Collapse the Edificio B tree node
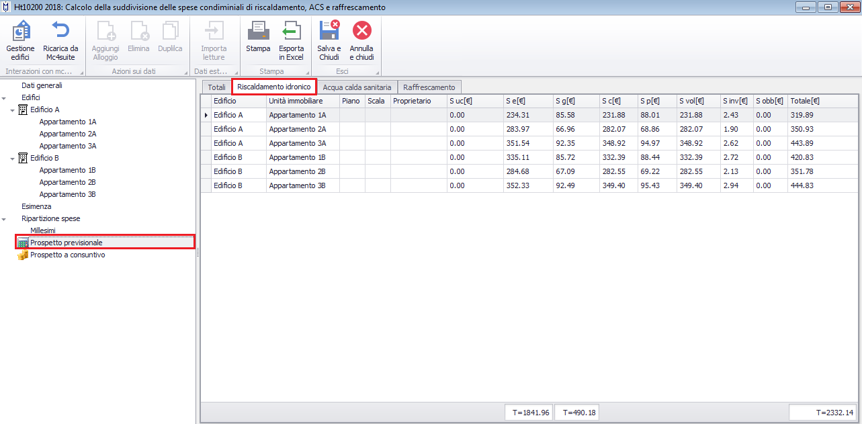Viewport: 862px width, 424px height. click(x=12, y=159)
